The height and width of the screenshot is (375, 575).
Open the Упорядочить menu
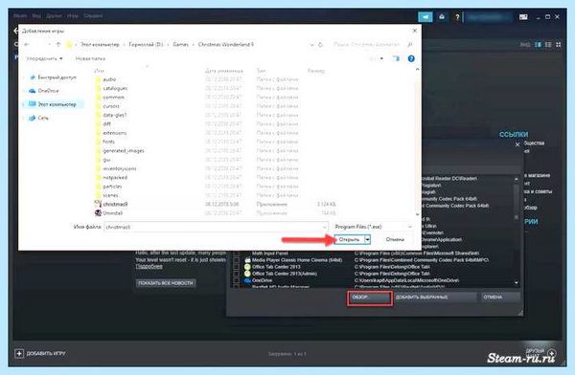point(44,58)
